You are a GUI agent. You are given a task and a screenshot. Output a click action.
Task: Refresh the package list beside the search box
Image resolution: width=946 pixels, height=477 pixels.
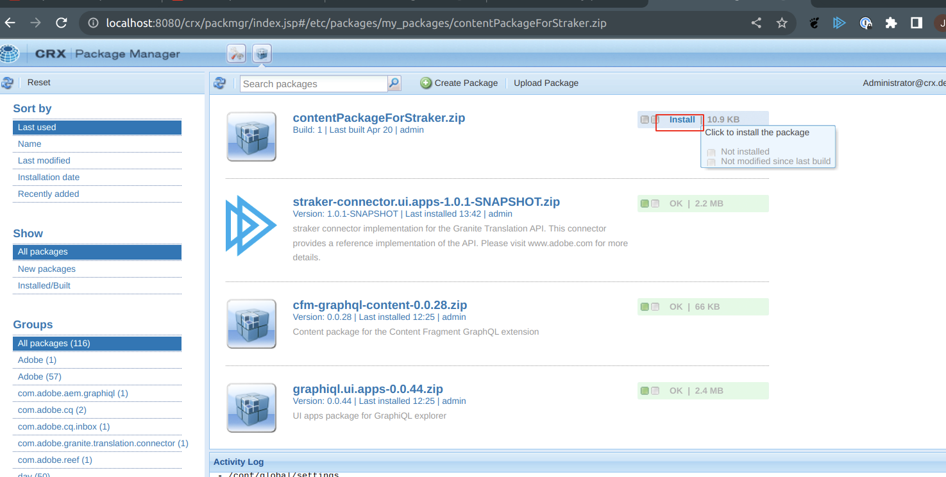220,83
